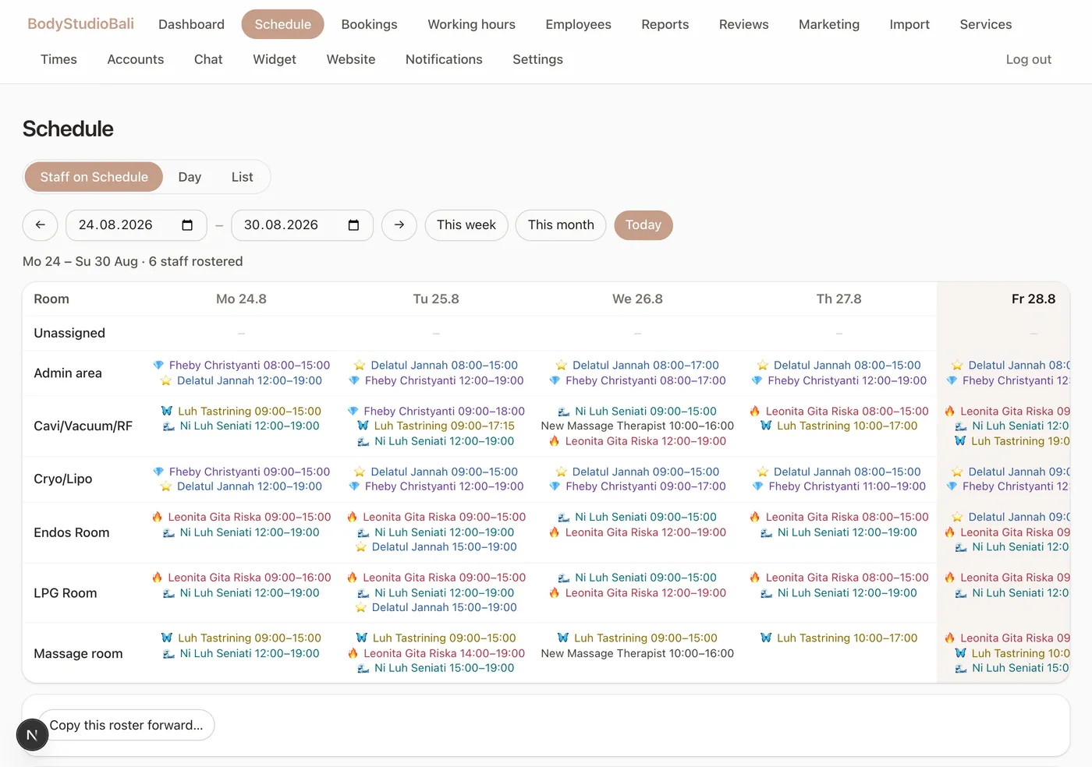Viewport: 1092px width, 767px height.
Task: Open Accounts
Action: (136, 59)
